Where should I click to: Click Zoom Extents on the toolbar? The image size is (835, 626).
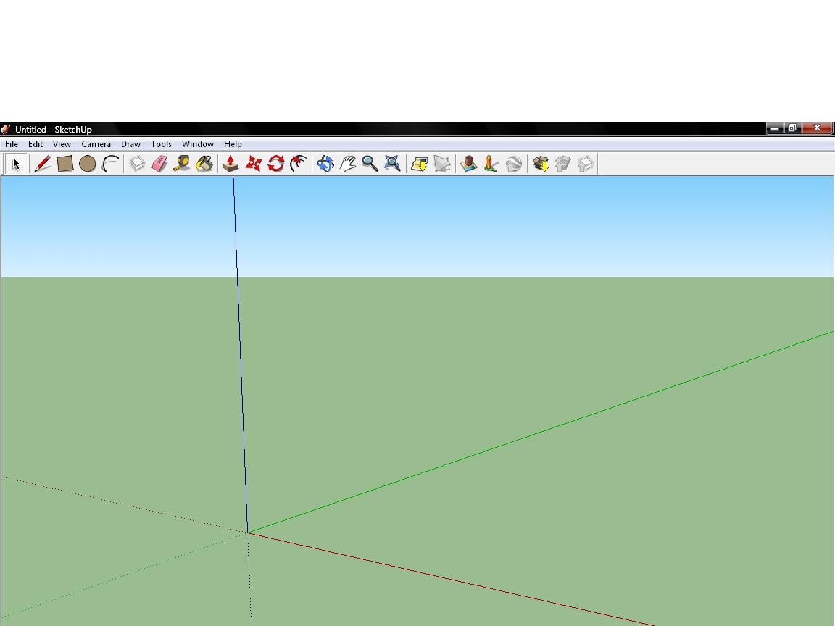(392, 164)
